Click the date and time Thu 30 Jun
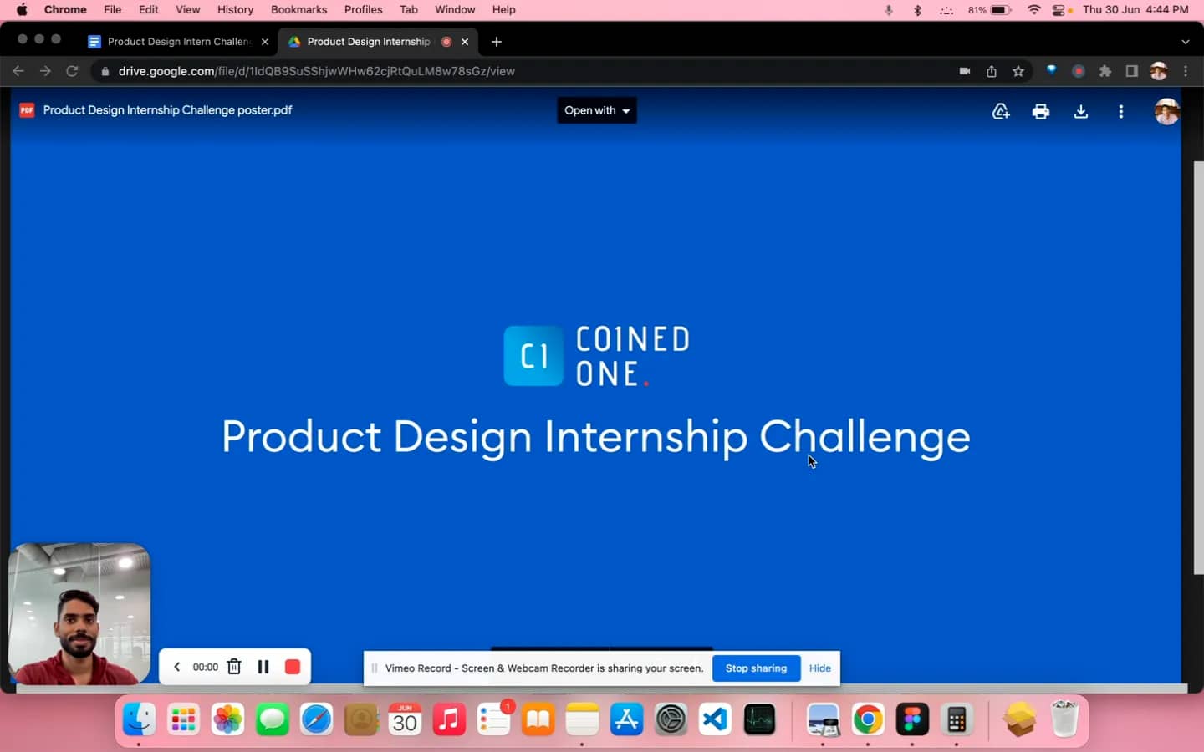Image resolution: width=1204 pixels, height=752 pixels. tap(1135, 9)
